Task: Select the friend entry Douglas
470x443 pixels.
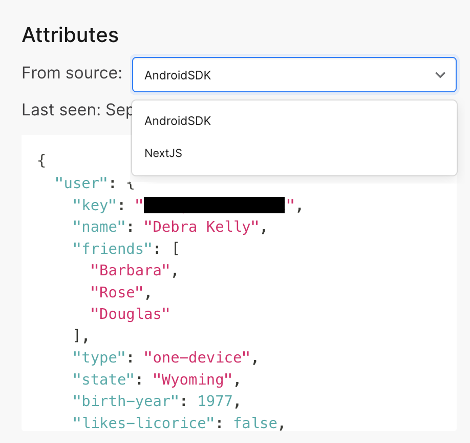Action: (x=130, y=313)
